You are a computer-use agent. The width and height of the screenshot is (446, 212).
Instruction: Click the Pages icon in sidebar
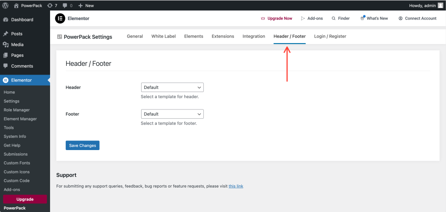pyautogui.click(x=5, y=55)
